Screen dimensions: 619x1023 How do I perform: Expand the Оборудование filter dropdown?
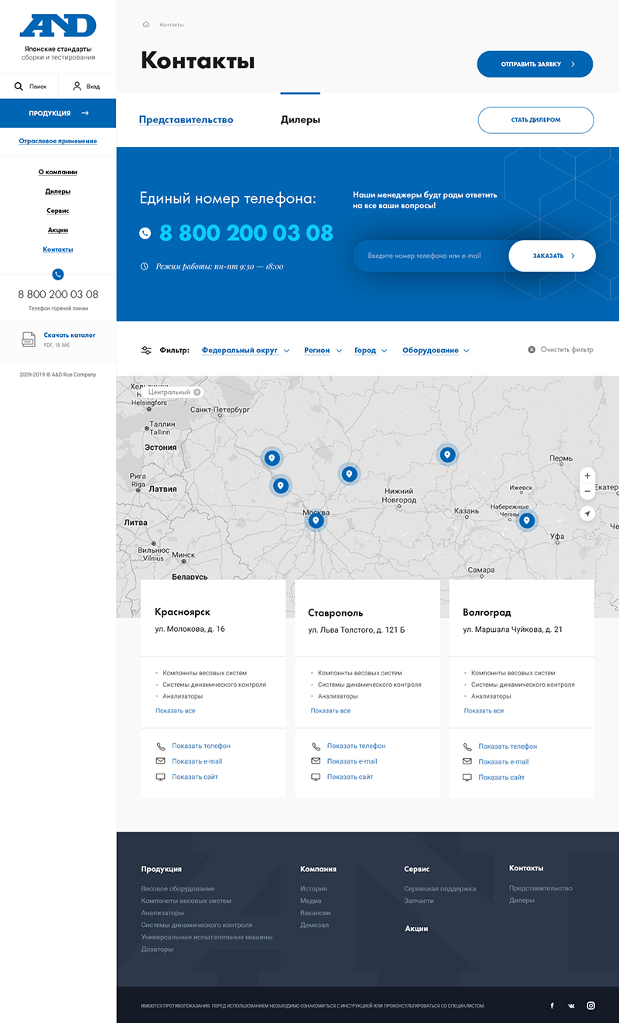436,351
